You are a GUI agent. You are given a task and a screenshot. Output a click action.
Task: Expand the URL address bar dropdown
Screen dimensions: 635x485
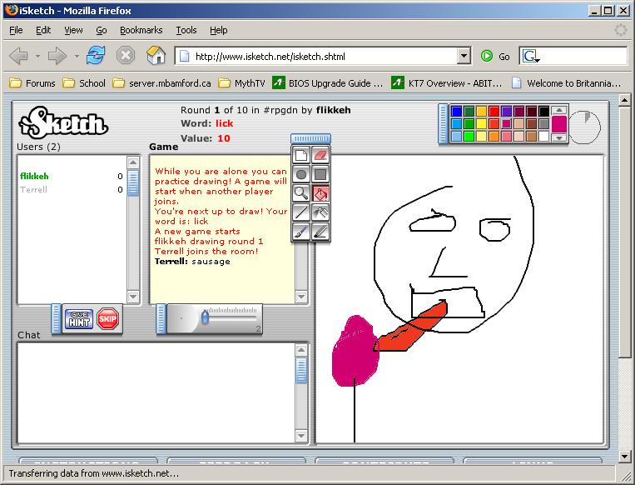(x=464, y=57)
